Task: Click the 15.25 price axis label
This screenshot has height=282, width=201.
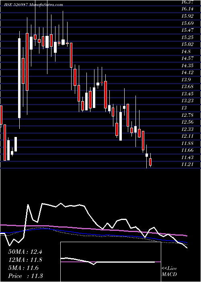Action: coord(187,37)
